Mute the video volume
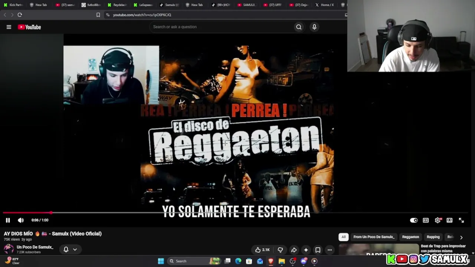The image size is (475, 267). tap(21, 220)
